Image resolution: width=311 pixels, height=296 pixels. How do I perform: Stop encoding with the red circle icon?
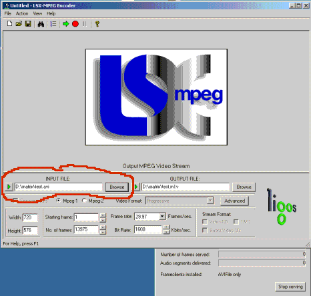75,24
